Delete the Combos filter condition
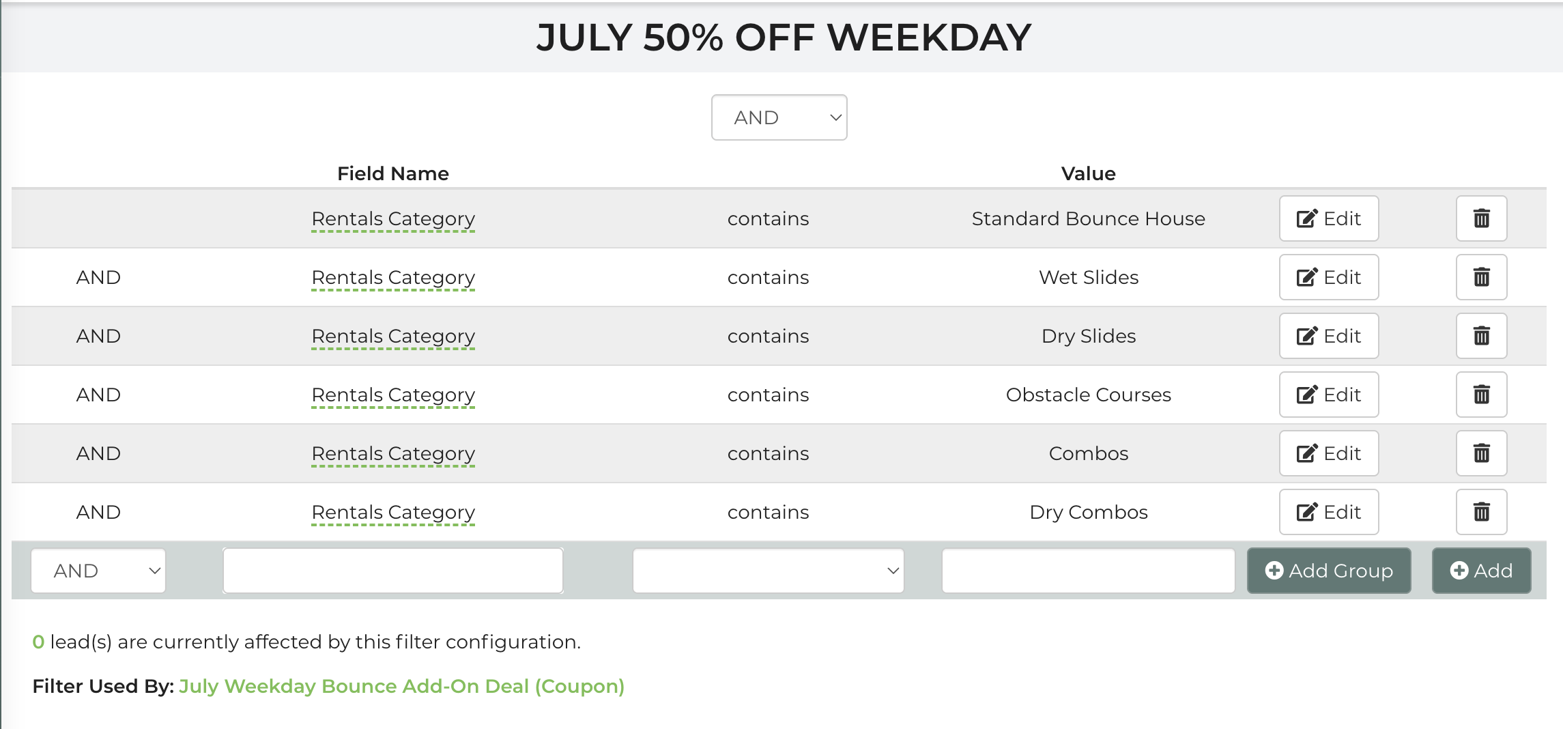Screen dimensions: 1563x729 (x=1481, y=453)
